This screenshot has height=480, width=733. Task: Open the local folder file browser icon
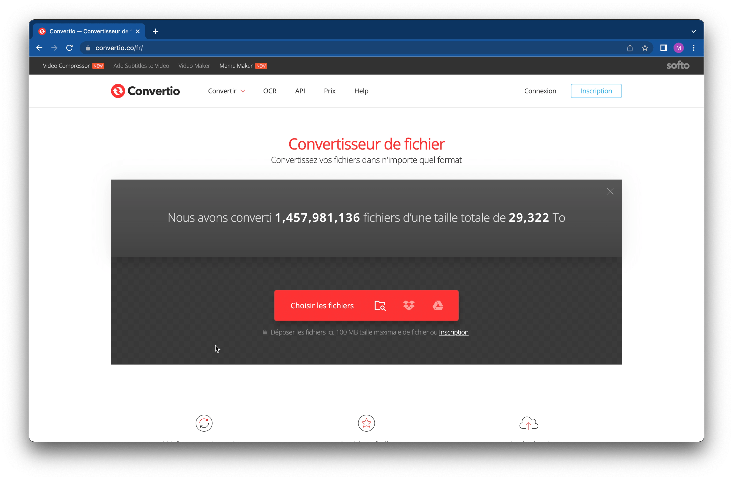pos(380,305)
